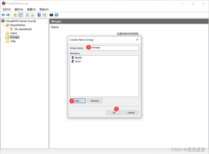Open the 查看(V) menu

click(31, 10)
